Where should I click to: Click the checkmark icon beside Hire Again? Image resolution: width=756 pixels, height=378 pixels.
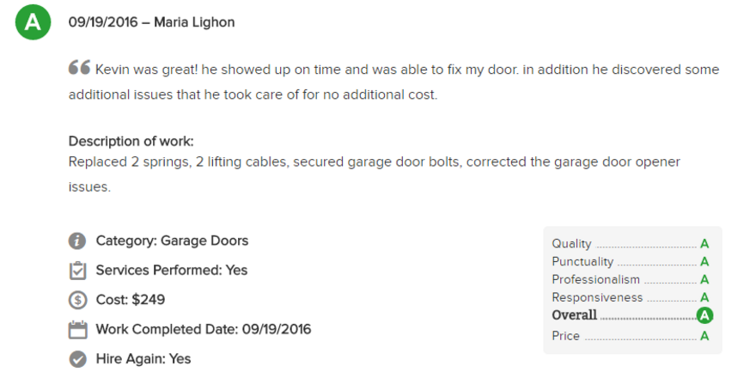click(77, 359)
